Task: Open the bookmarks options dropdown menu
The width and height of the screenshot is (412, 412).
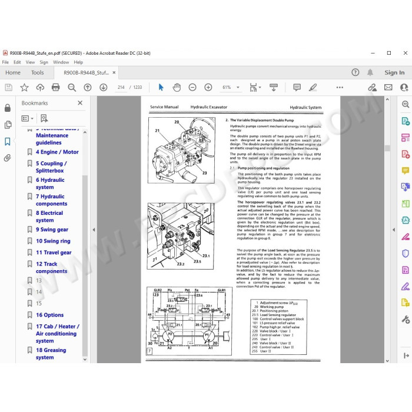Action: tap(27, 118)
